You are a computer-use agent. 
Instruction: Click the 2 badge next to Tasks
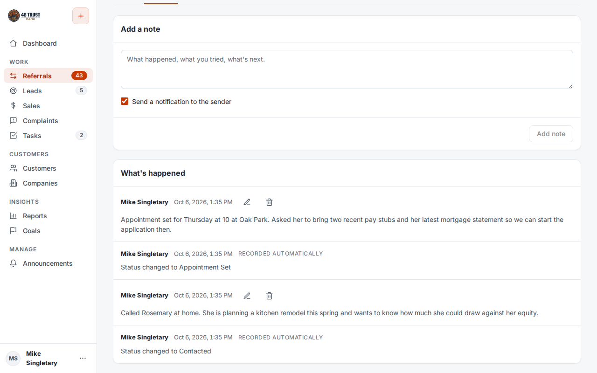(81, 135)
